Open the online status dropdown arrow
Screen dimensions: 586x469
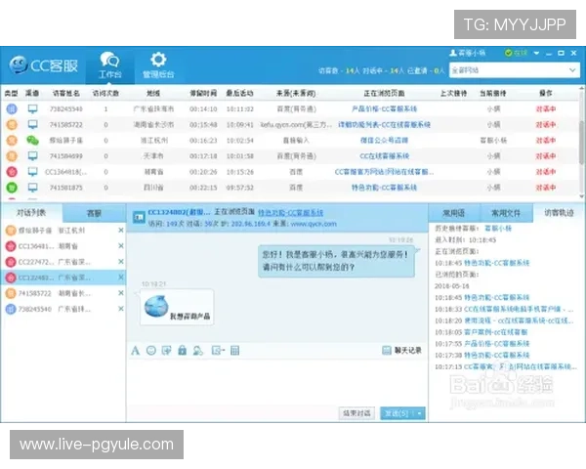pyautogui.click(x=536, y=53)
